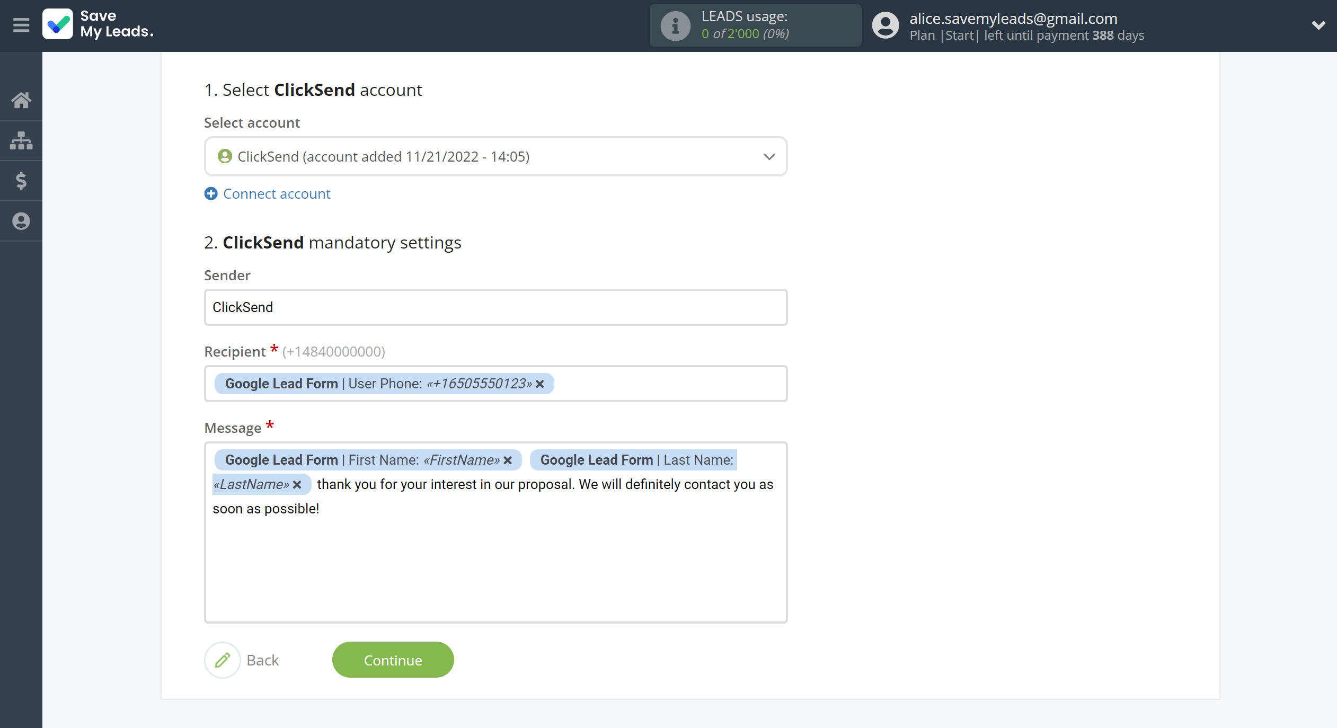The height and width of the screenshot is (728, 1337).
Task: Click the alice.savemyleads@gmail.com email
Action: [x=1013, y=19]
